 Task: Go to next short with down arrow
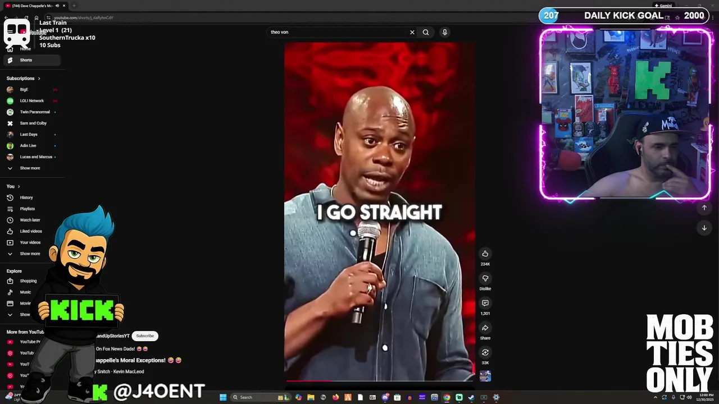click(704, 228)
